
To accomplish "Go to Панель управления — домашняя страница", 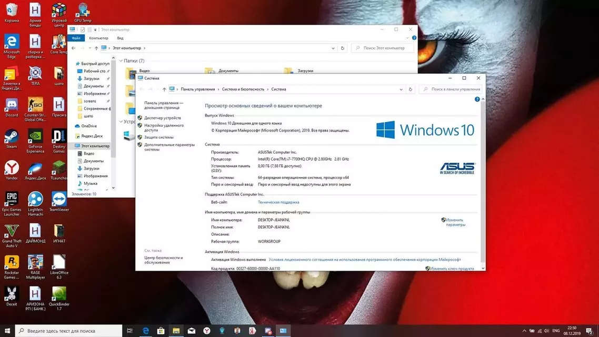I will [164, 105].
